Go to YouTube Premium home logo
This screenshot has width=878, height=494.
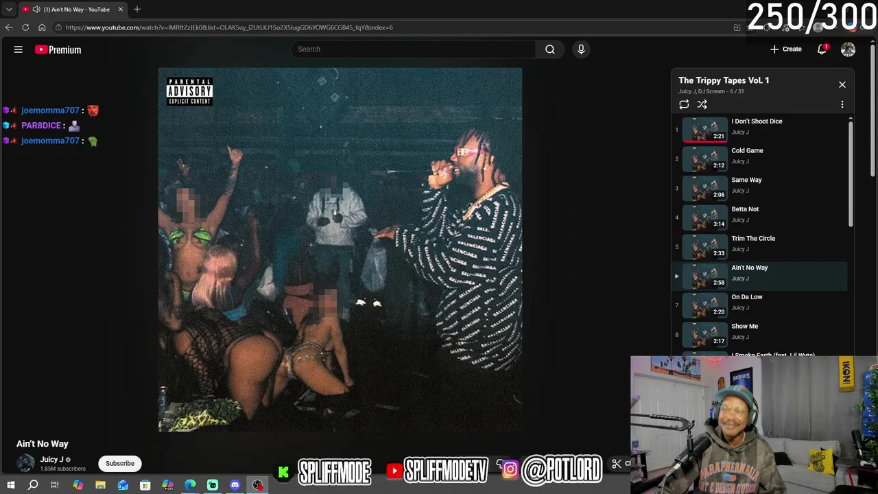[x=58, y=49]
